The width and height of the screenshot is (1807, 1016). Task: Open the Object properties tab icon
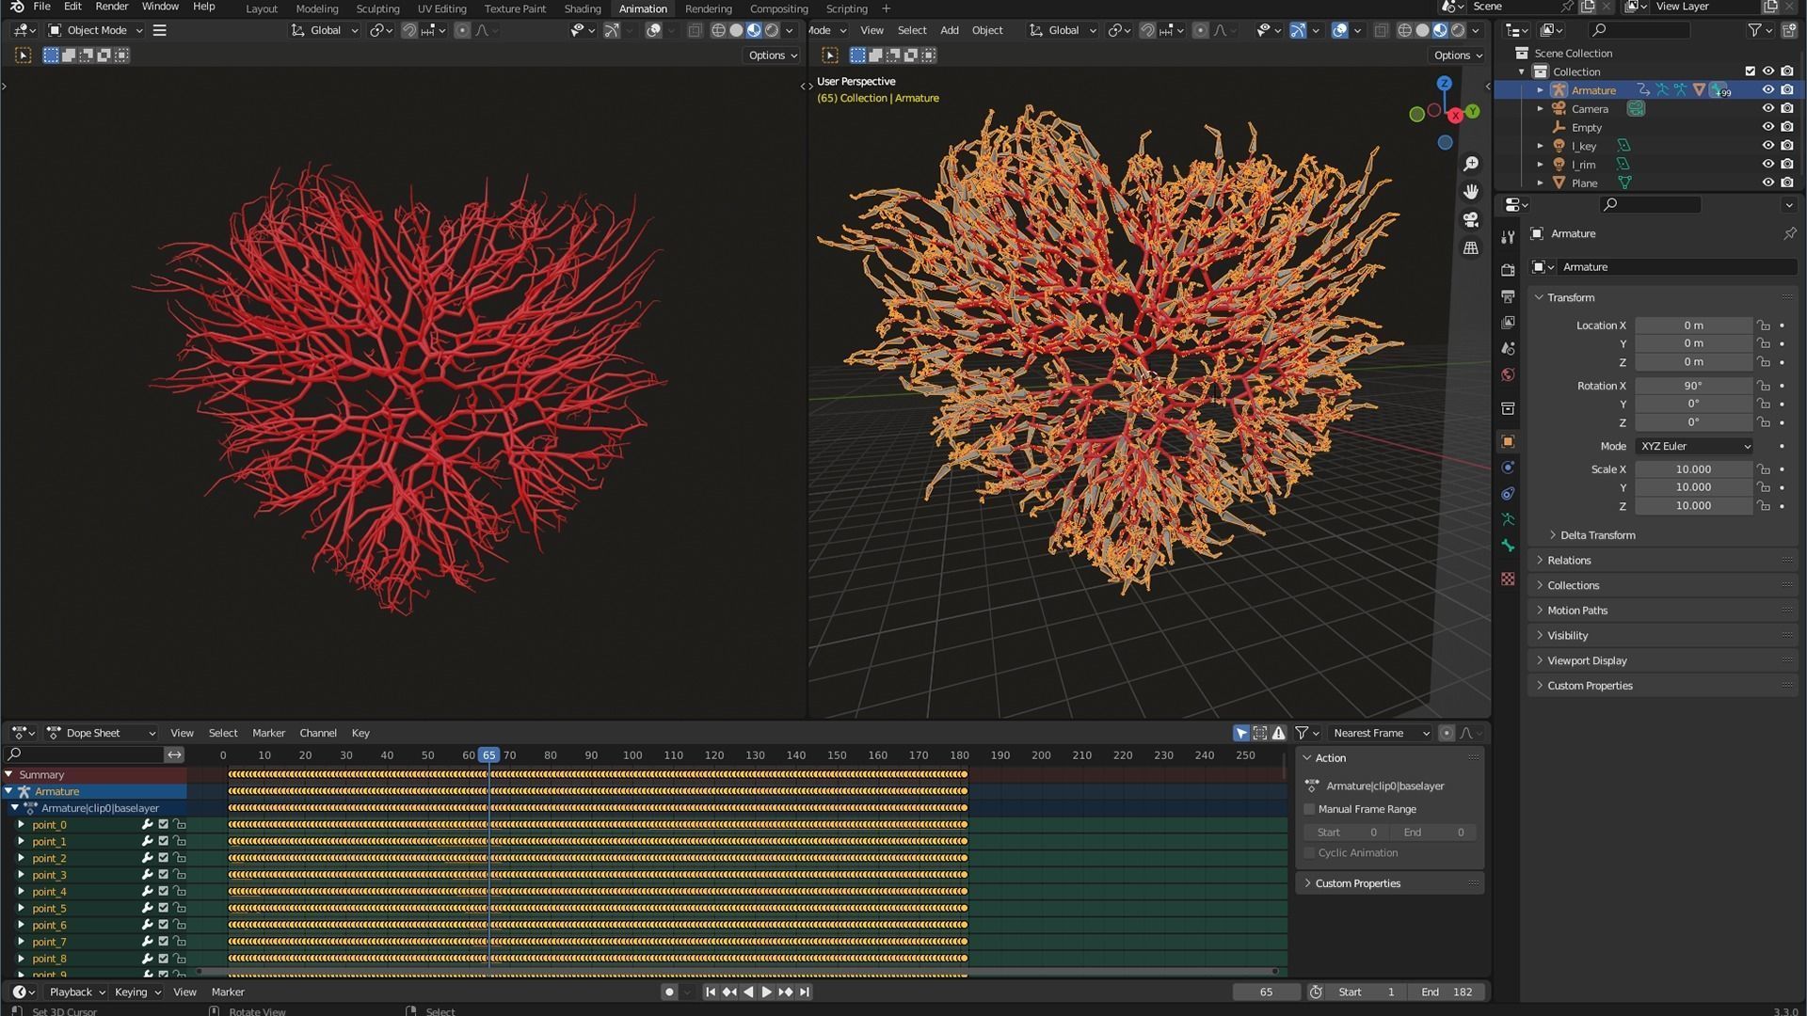coord(1508,441)
